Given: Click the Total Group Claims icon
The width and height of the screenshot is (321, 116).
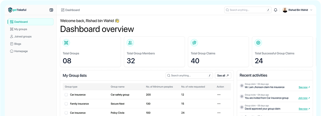Looking at the screenshot, I should point(194,43).
